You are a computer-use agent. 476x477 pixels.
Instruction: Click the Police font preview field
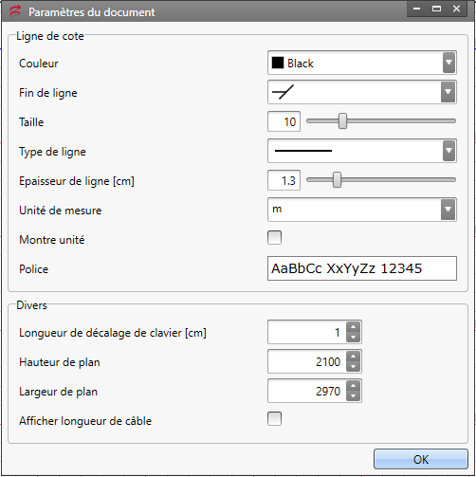point(362,268)
